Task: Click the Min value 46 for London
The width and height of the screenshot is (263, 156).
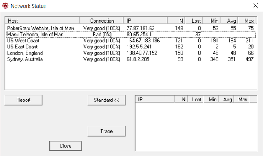Action: [216, 53]
